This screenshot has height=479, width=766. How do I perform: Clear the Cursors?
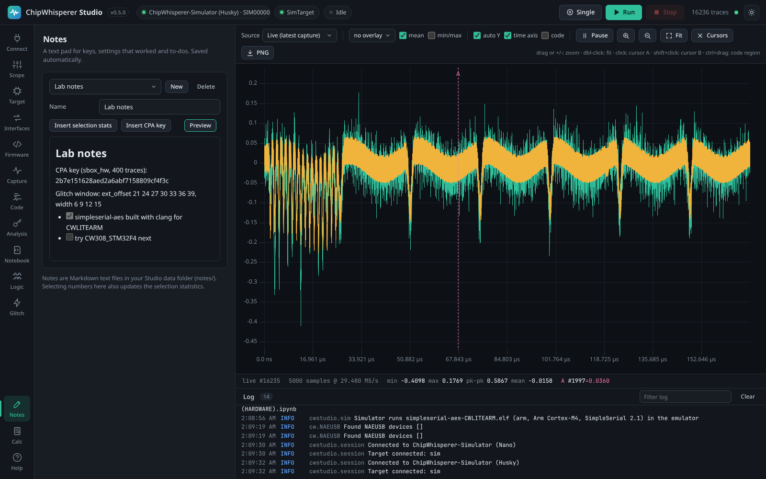pos(712,35)
